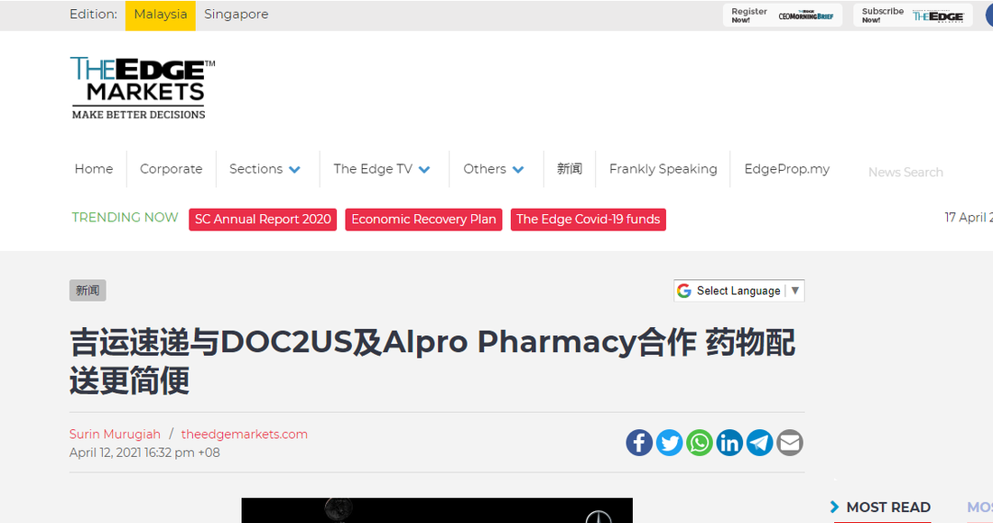Share article via Telegram
Image resolution: width=993 pixels, height=523 pixels.
pyautogui.click(x=759, y=443)
